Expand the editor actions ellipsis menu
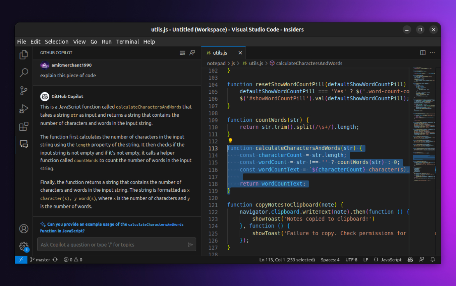The width and height of the screenshot is (456, 286). (x=432, y=53)
